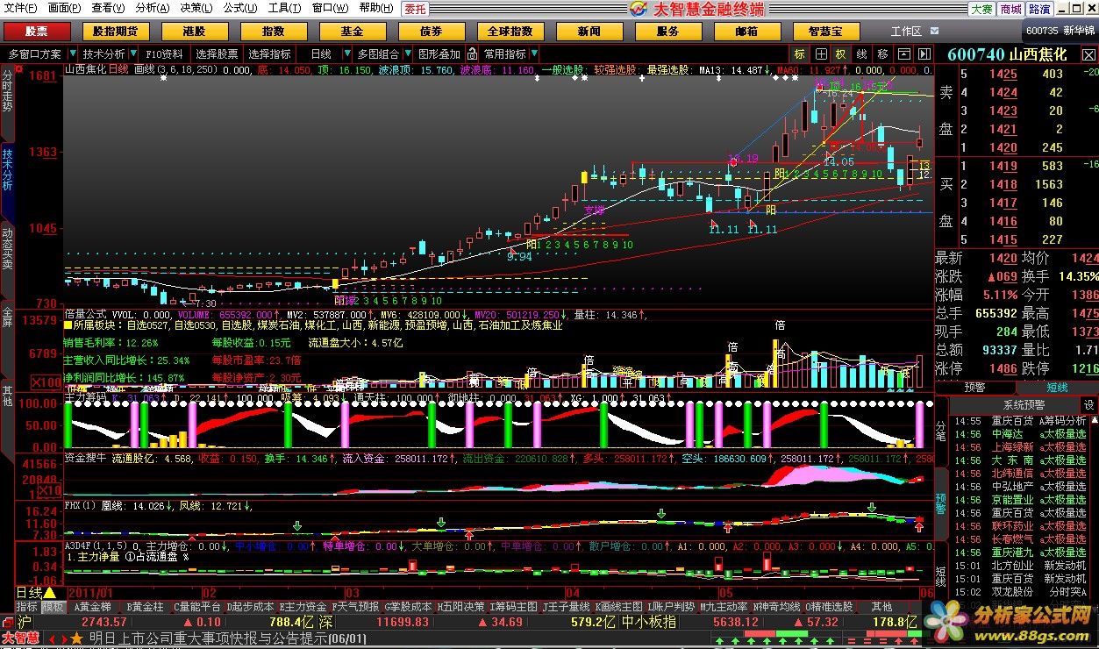Click the sell-1 price 1420 row
Image resolution: width=1099 pixels, height=649 pixels.
point(1016,147)
